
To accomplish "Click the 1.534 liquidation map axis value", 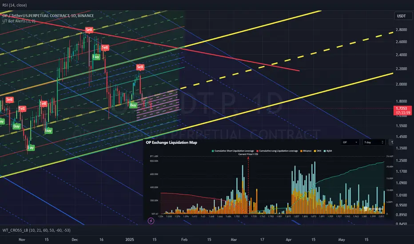I will point(160,216).
